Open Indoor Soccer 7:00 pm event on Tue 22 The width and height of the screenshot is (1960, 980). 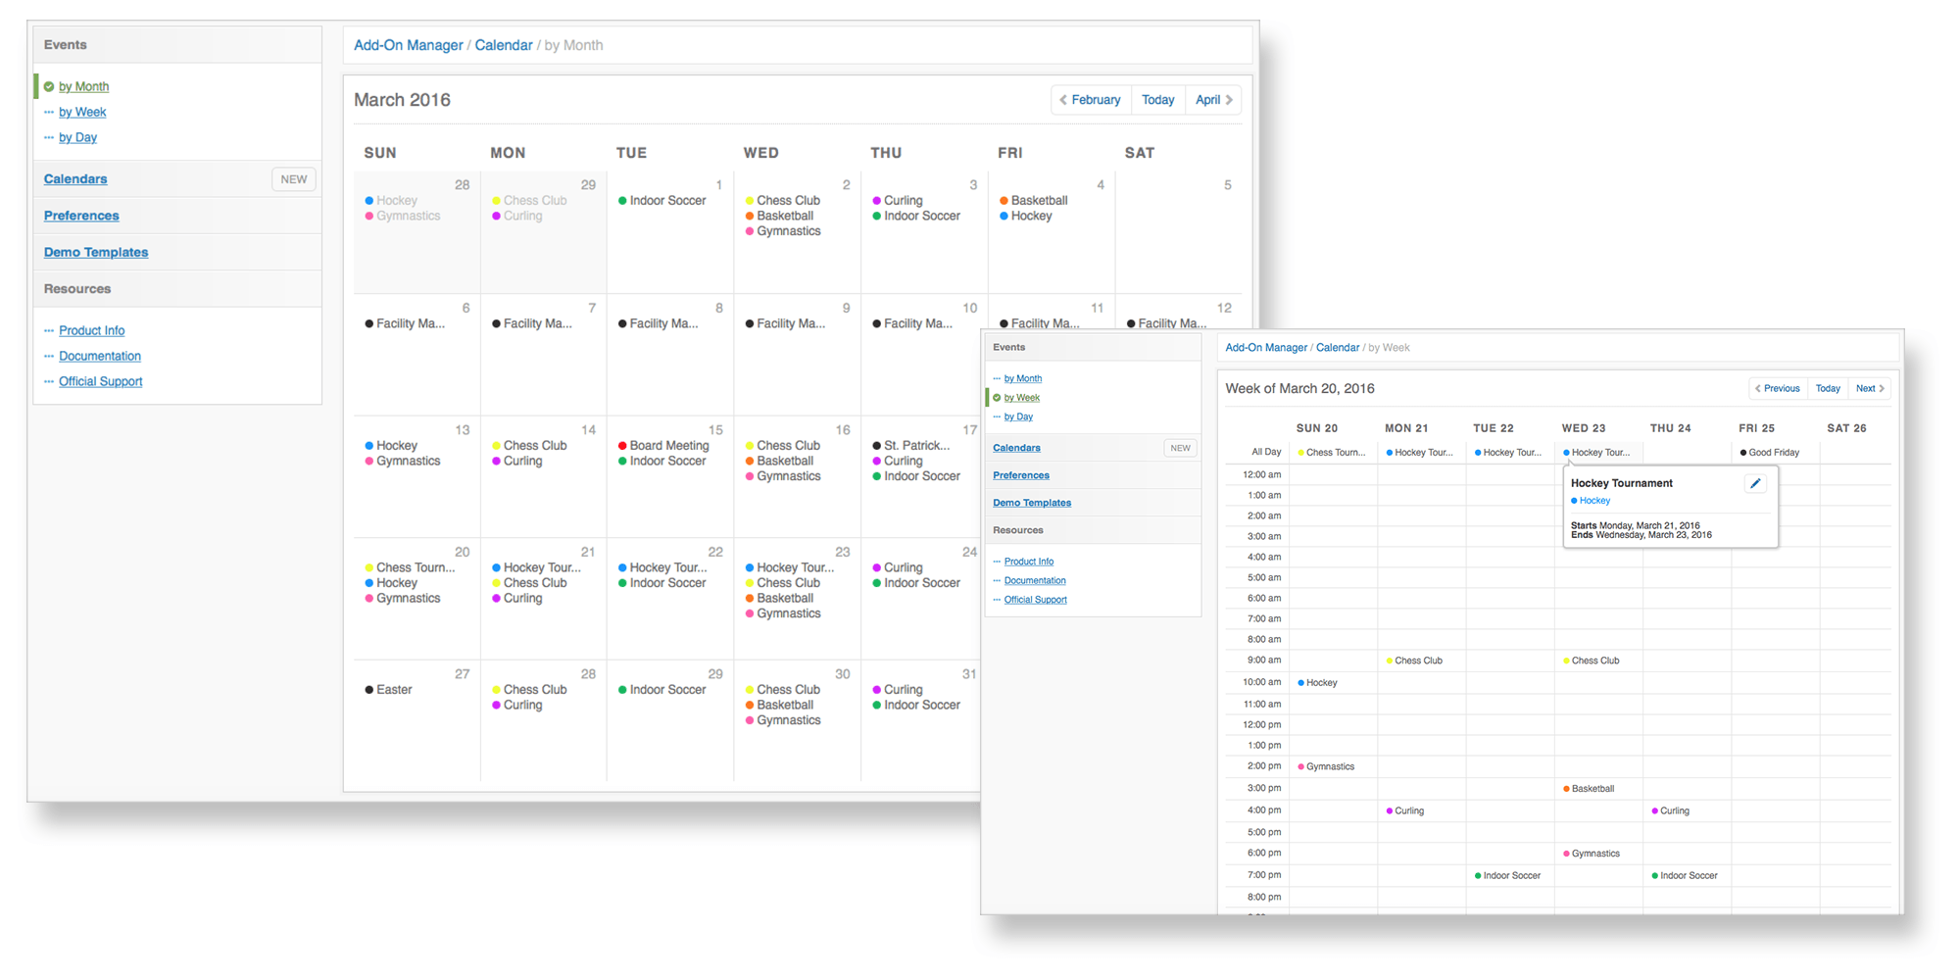point(1507,876)
